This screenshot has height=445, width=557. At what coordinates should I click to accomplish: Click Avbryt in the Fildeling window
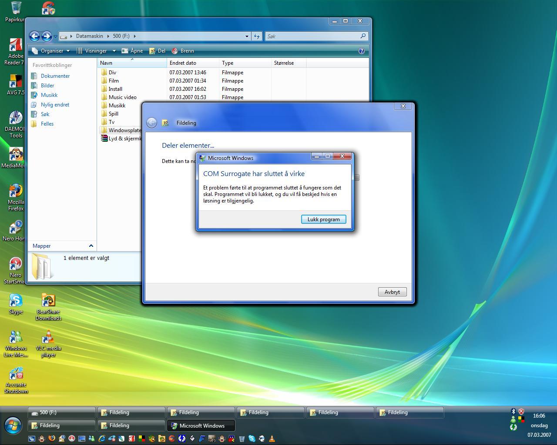pyautogui.click(x=392, y=292)
